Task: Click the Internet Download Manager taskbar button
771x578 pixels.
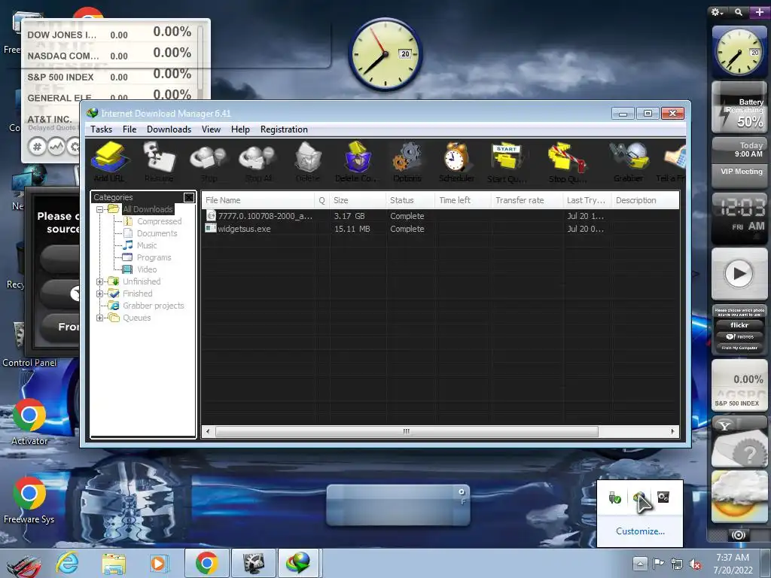Action: click(299, 563)
